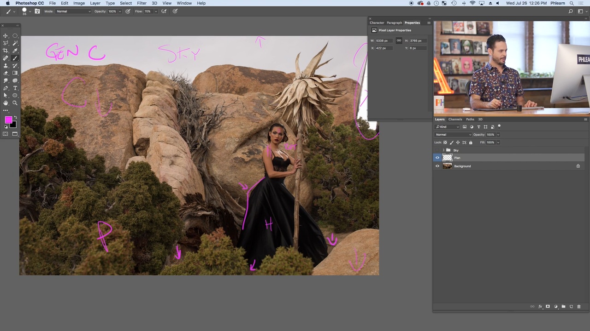Show the Sky group layer
This screenshot has height=331, width=590.
[x=437, y=150]
